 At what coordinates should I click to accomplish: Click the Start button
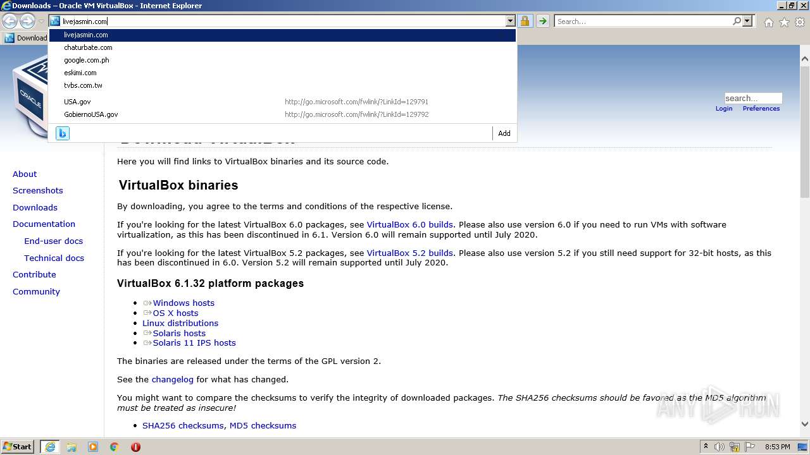pyautogui.click(x=18, y=447)
